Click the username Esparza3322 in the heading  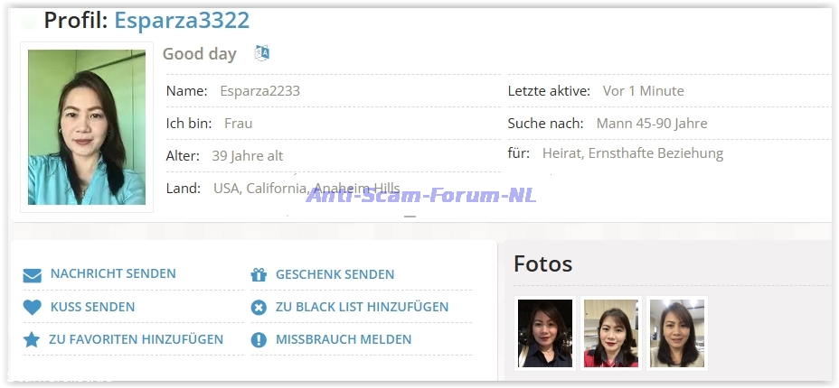pos(182,20)
